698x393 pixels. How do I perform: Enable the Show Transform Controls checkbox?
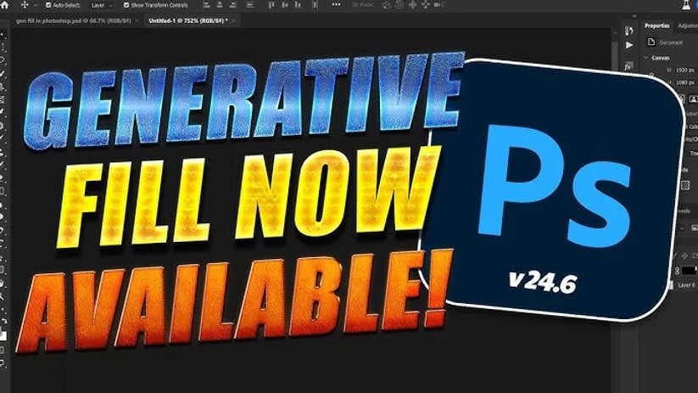coord(126,5)
